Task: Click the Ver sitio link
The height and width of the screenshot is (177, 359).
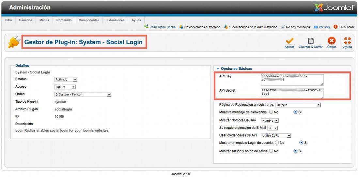Action: pyautogui.click(x=324, y=27)
